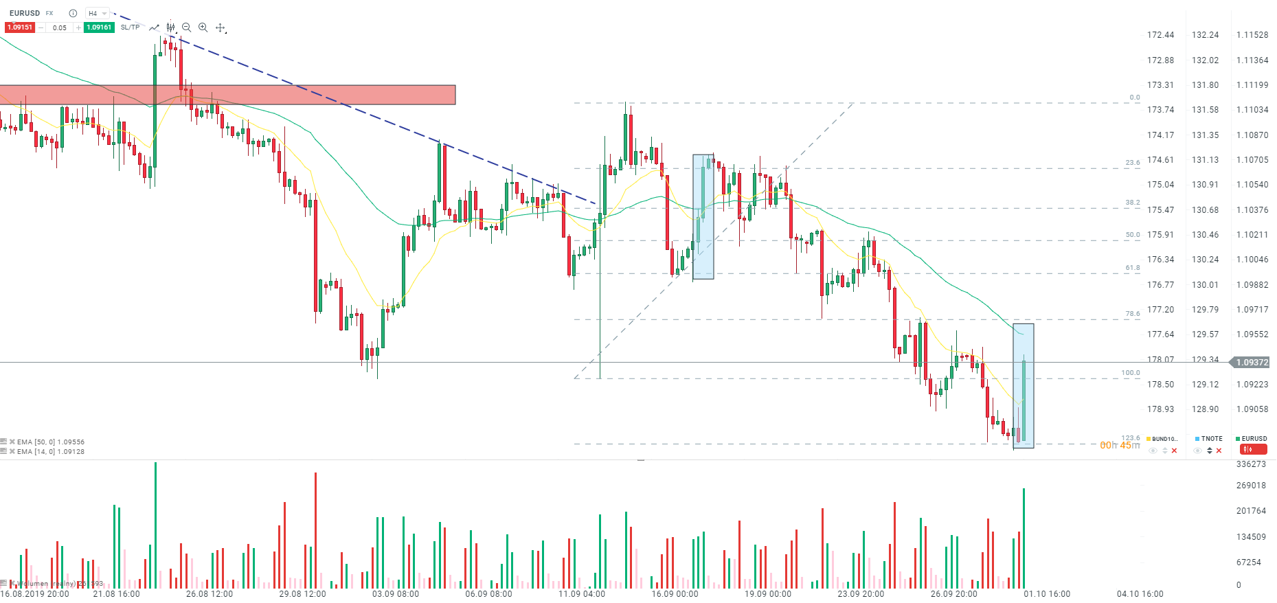This screenshot has height=603, width=1277.
Task: Click the 0.05 volume input field
Action: 60,27
